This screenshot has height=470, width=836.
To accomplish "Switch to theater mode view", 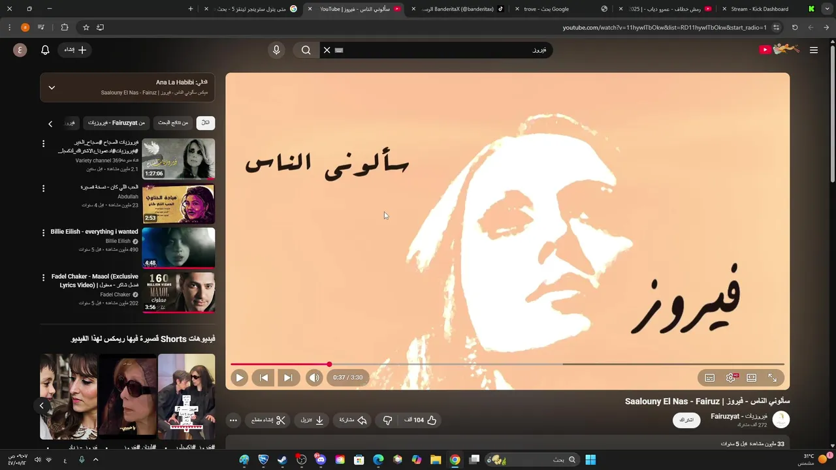I will point(752,377).
